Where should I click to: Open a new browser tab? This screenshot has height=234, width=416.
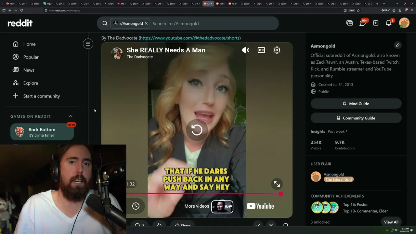tap(377, 4)
